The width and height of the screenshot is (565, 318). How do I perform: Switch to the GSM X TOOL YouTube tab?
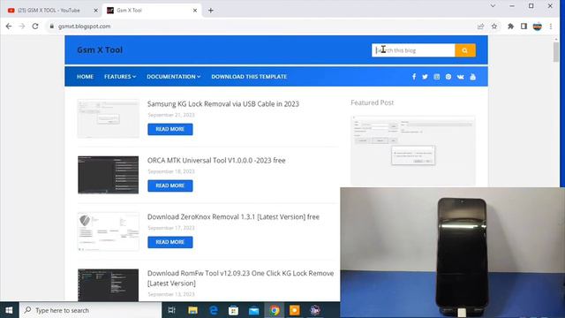(x=49, y=11)
